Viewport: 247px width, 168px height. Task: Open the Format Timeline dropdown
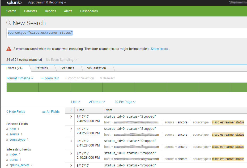click(20, 78)
